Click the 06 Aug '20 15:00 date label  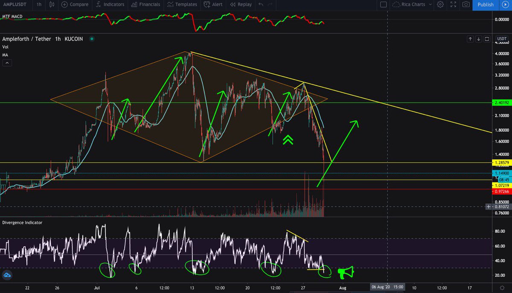click(x=387, y=287)
